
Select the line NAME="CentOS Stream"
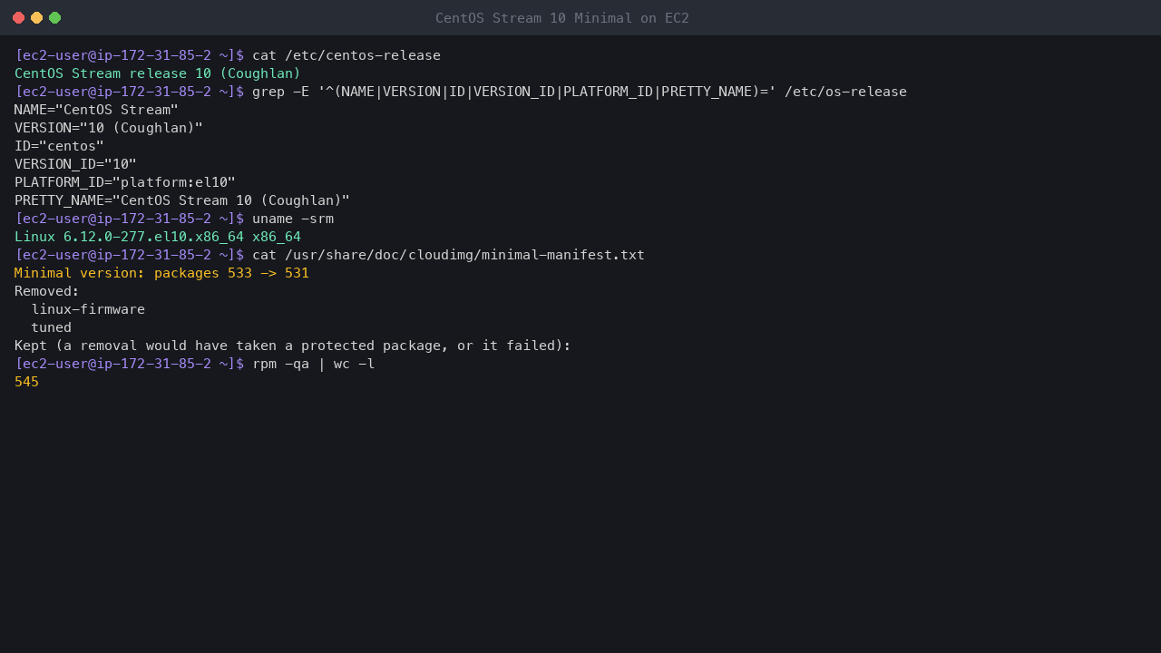(x=97, y=110)
